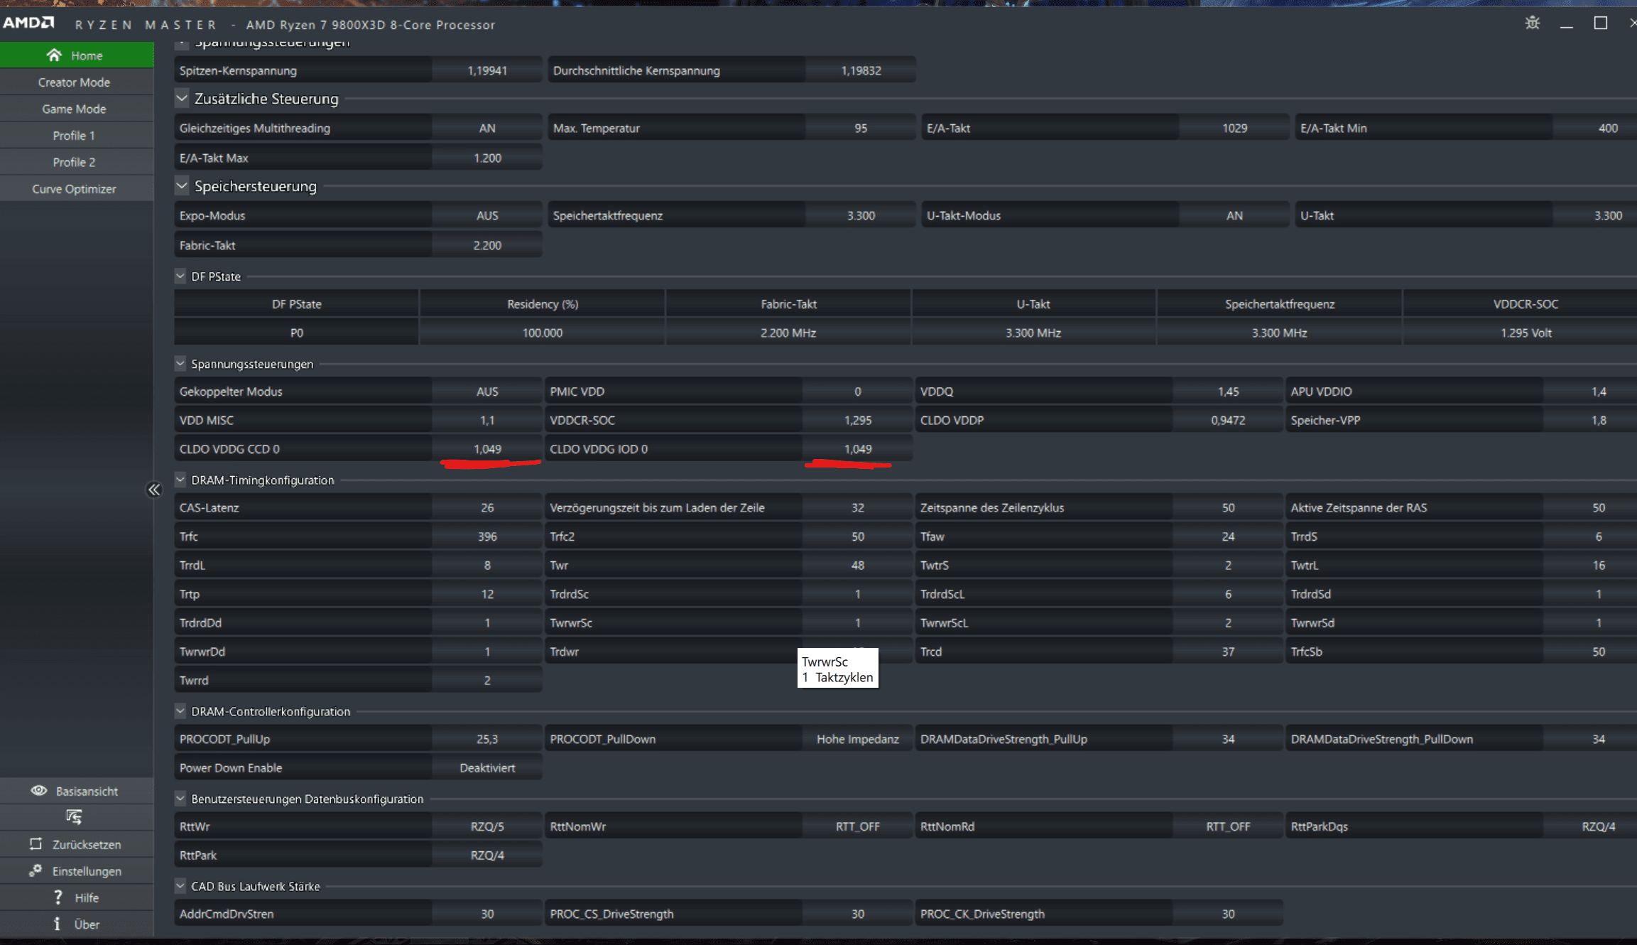Click the Trcd value 37
The width and height of the screenshot is (1637, 945).
pyautogui.click(x=1228, y=652)
